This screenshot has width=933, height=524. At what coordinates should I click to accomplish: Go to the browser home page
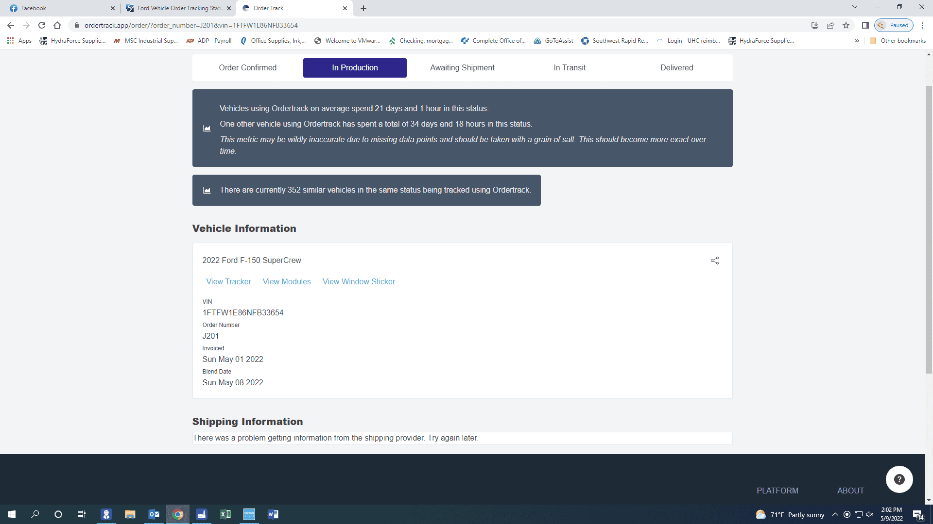tap(57, 25)
